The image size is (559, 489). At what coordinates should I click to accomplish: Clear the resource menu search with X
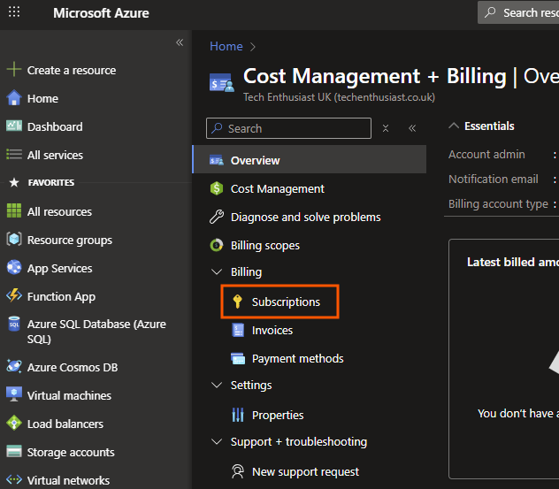click(x=386, y=128)
